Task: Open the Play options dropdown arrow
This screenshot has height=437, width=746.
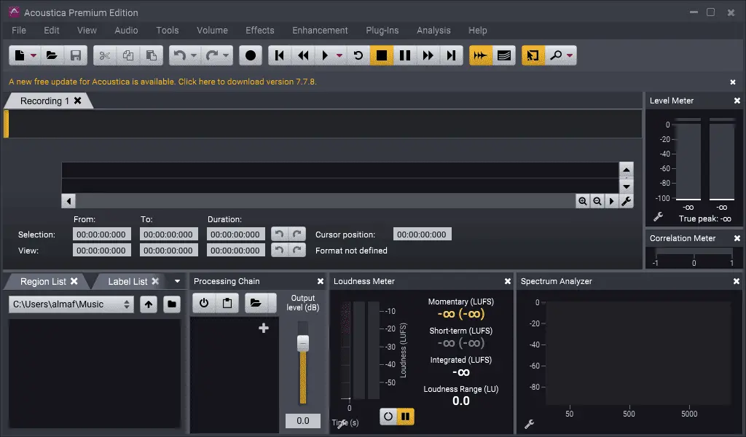Action: 339,55
